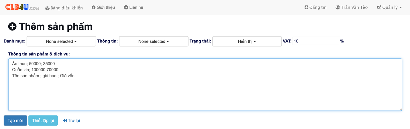Click the Tạo mới button

click(x=15, y=121)
